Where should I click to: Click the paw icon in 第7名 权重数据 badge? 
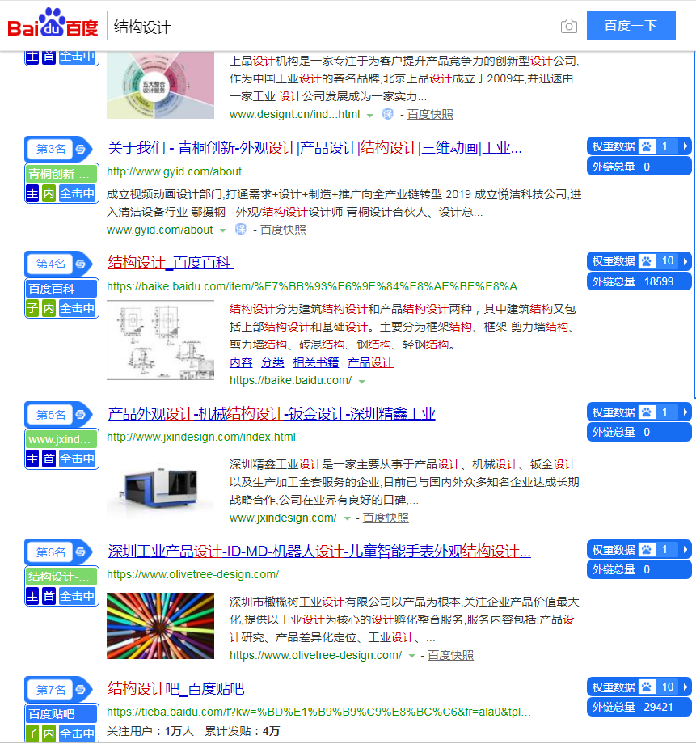pos(647,687)
